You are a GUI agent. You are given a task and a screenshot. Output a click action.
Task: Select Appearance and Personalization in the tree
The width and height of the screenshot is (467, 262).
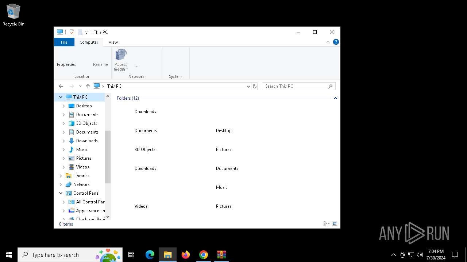coord(90,211)
